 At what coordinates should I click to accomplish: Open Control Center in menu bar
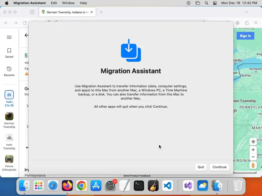(x=215, y=3)
